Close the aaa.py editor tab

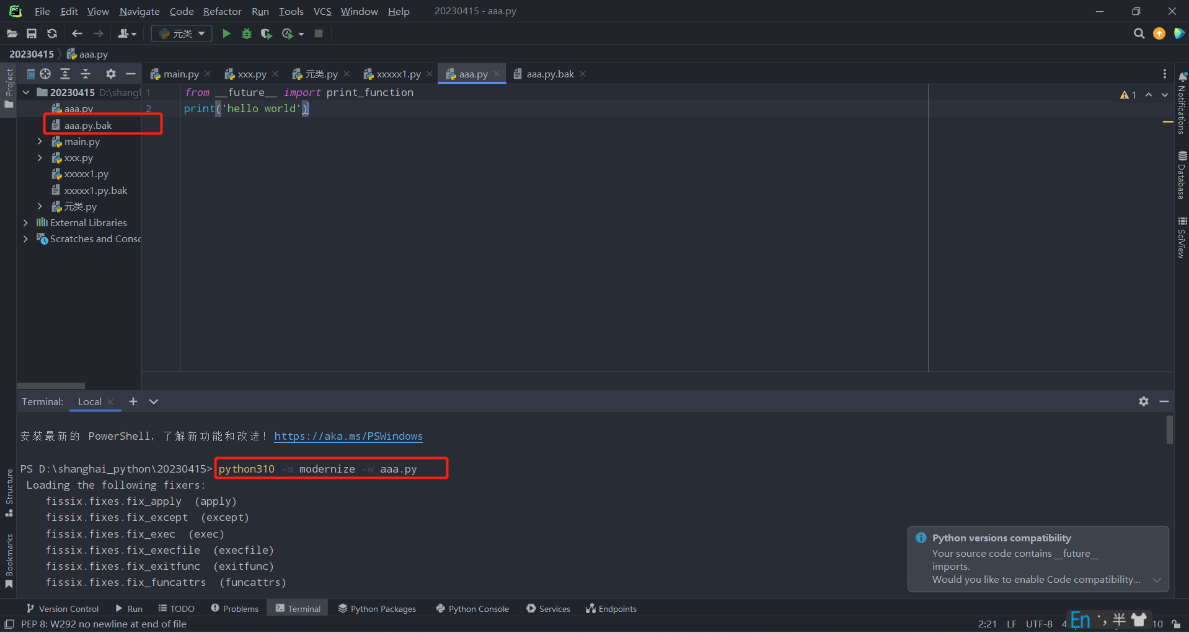tap(497, 74)
